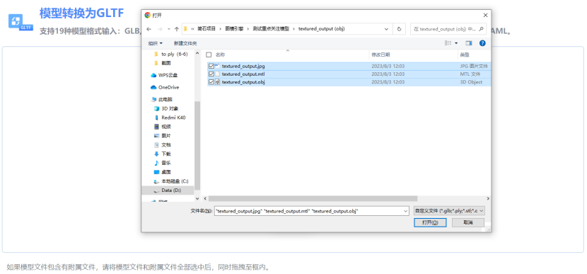Close the 打开 dialog with X
The height and width of the screenshot is (274, 587).
tap(485, 16)
